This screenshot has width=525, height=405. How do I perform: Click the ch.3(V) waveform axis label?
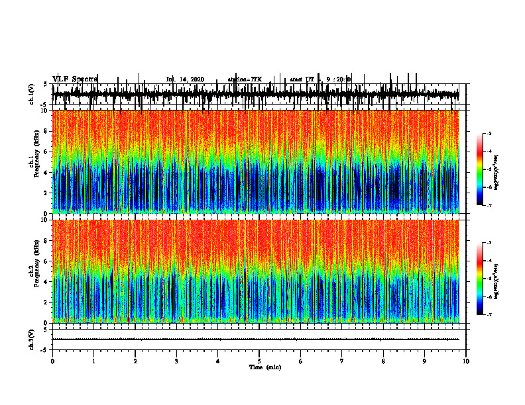point(32,340)
